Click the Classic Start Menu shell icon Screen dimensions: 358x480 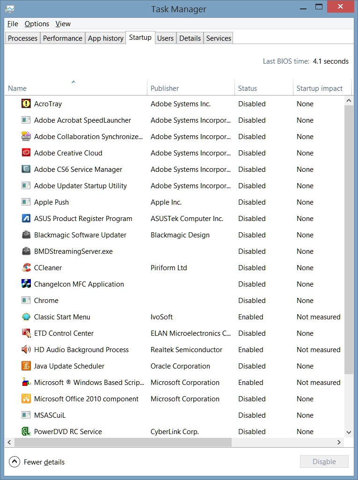coord(26,317)
